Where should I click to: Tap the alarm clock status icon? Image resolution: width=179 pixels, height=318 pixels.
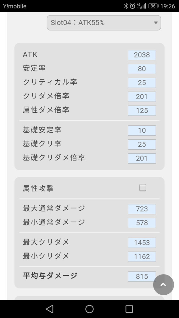(x=132, y=6)
